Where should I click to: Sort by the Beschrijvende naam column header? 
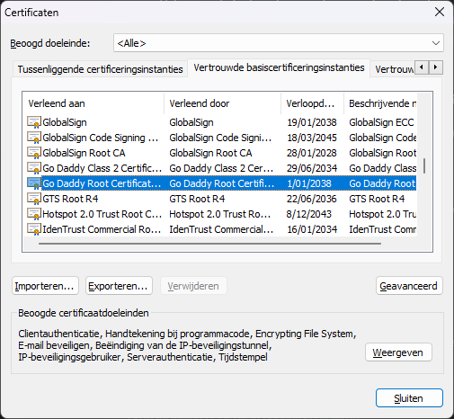pos(380,103)
